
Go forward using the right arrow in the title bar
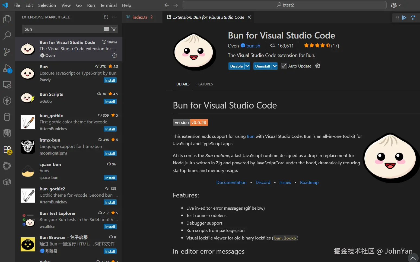point(176,5)
